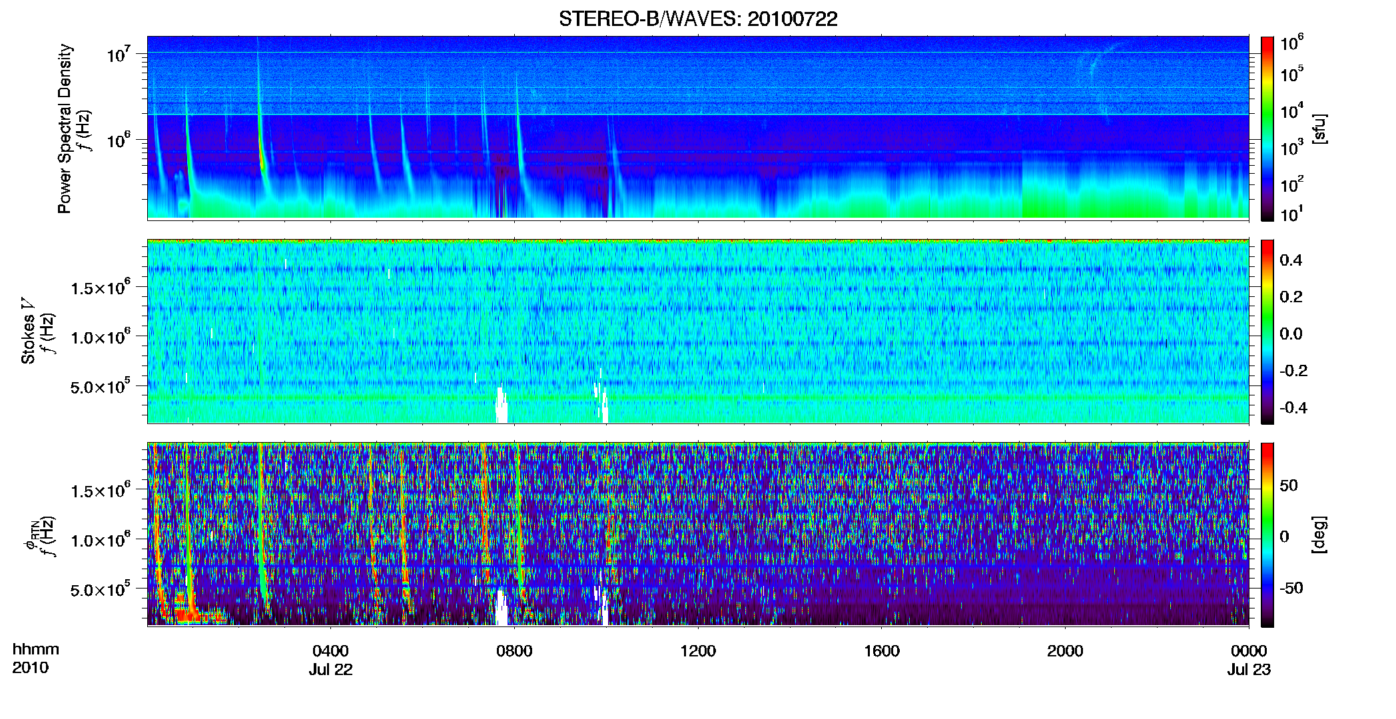This screenshot has height=719, width=1396.
Task: Click the phi RTN axis label
Action: click(x=32, y=536)
